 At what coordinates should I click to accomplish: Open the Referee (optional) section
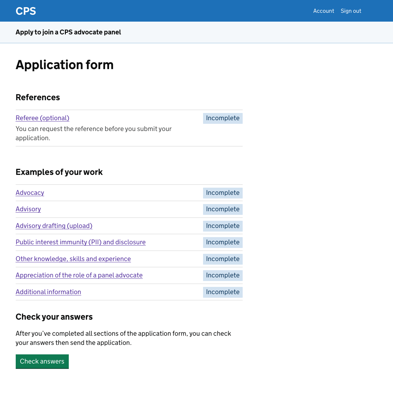pos(42,118)
